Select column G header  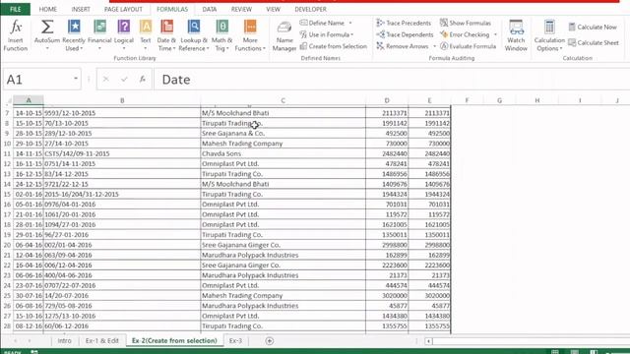tap(499, 100)
